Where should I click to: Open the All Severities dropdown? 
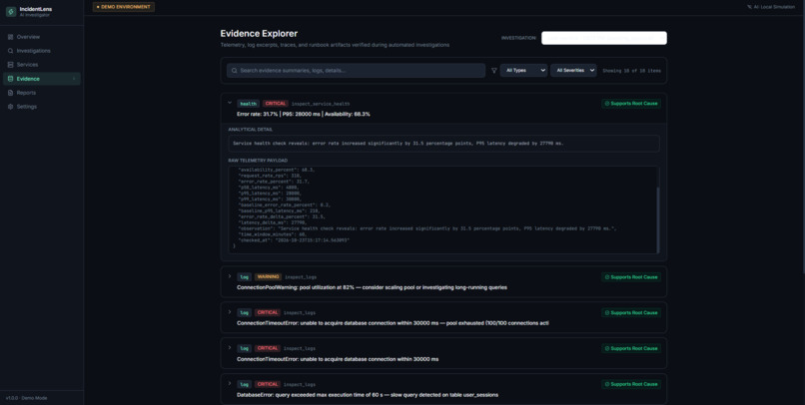pos(573,71)
